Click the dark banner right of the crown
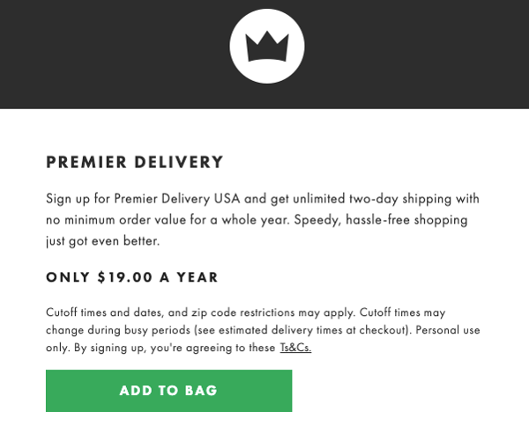Screen dimensions: 529x426 [x=417, y=54]
